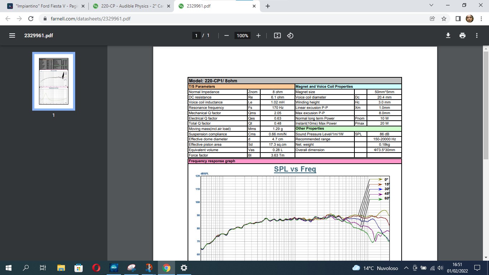Open Settings gear on the taskbar

tap(184, 267)
